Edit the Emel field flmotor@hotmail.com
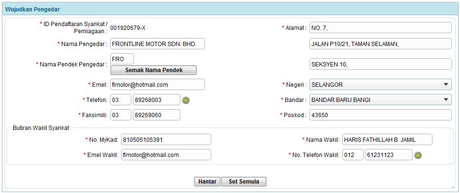This screenshot has height=193, width=460. point(158,84)
